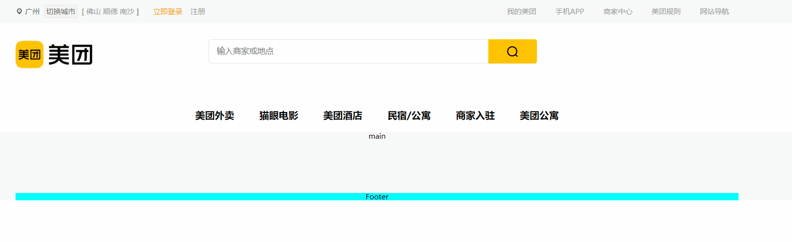Open 美团规则 in top bar
Screen dimensions: 792x242
(666, 12)
